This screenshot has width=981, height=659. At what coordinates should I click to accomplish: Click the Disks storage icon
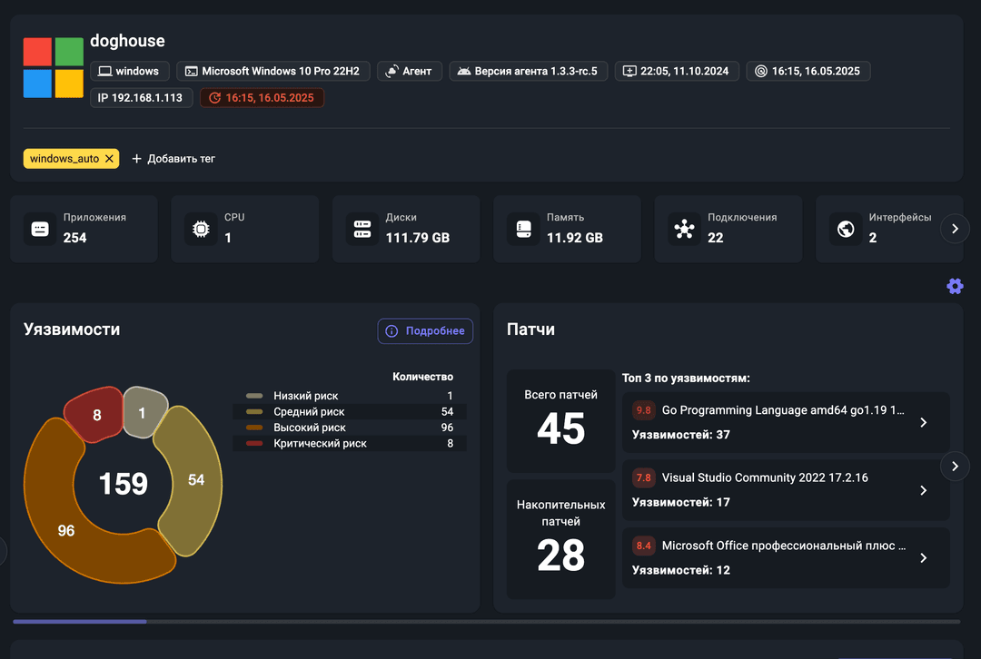(362, 230)
